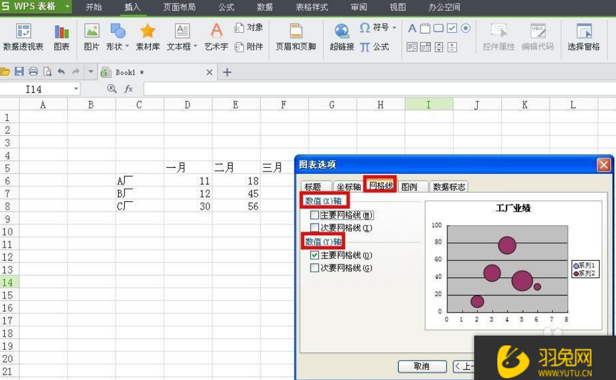Switch to the 公式 ribbon tab

click(226, 7)
